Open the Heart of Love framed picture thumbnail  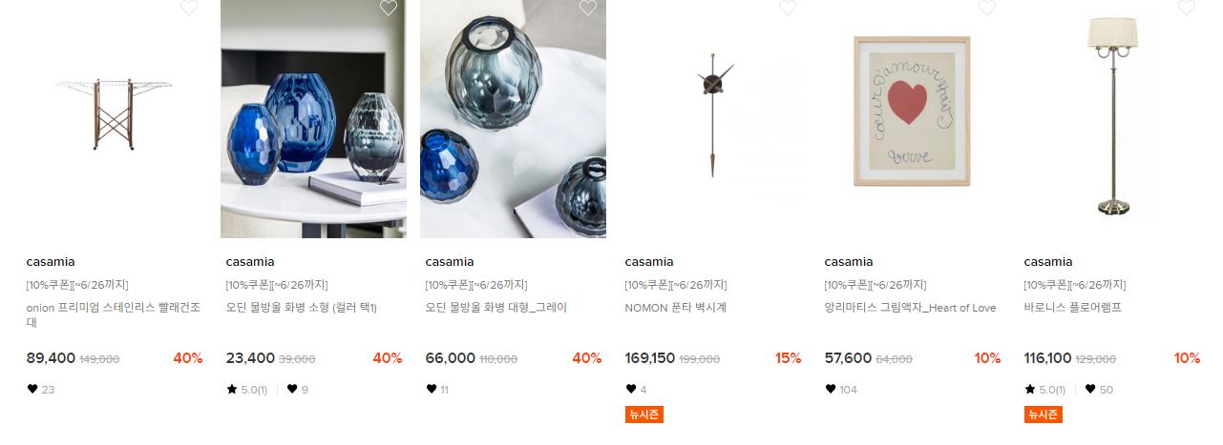[x=912, y=111]
